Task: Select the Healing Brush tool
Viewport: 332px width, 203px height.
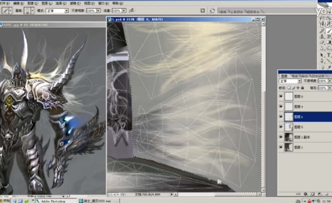Action: pos(322,31)
